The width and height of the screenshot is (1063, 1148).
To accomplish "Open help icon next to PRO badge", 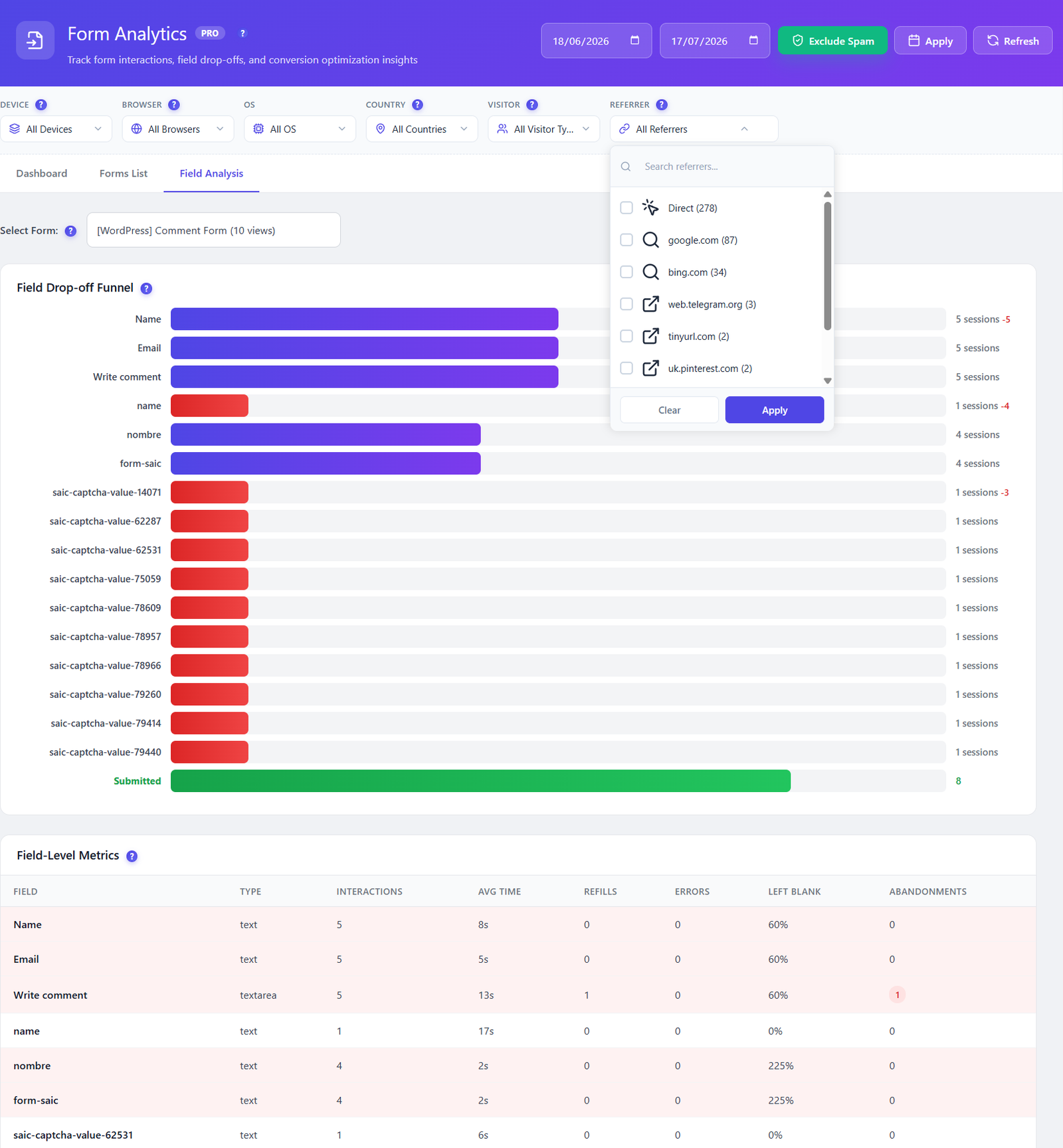I will pos(242,33).
